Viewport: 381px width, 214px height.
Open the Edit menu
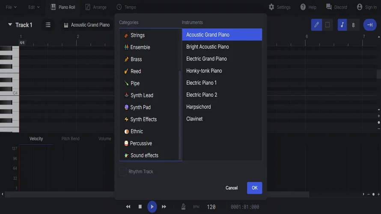pos(34,7)
